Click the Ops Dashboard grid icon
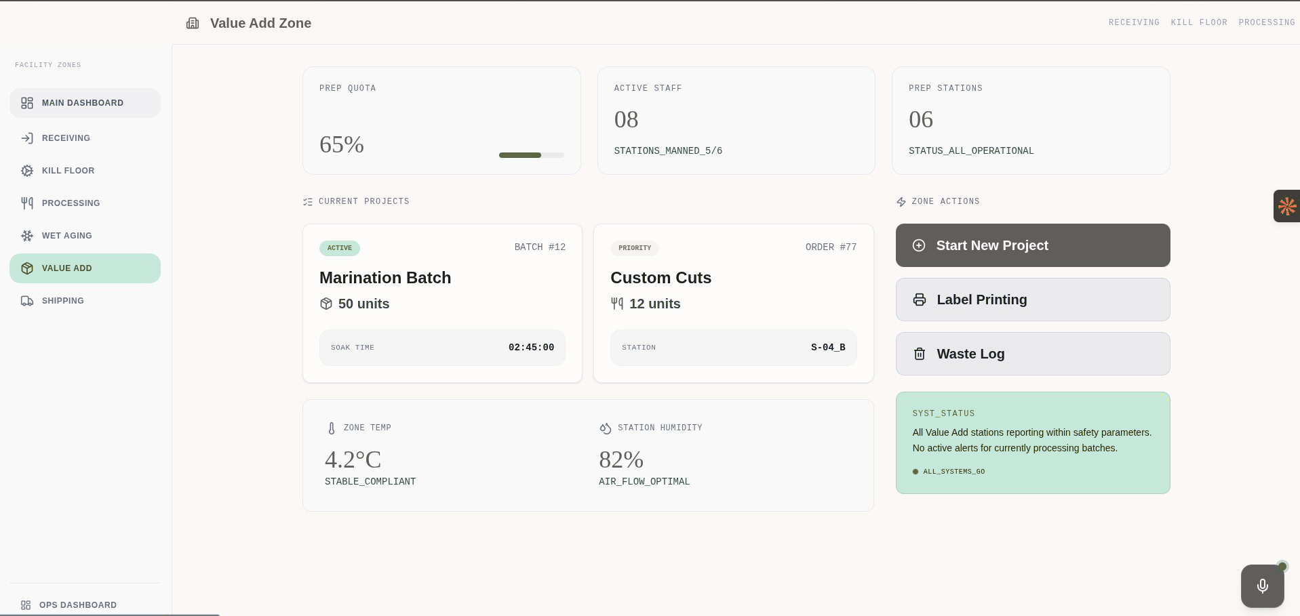This screenshot has height=616, width=1300. tap(26, 605)
